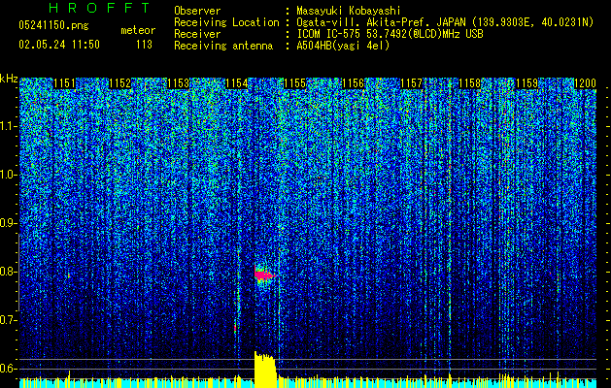This screenshot has height=388, width=611.
Task: Click the small red echo near 0.7 kHz
Action: 235,328
